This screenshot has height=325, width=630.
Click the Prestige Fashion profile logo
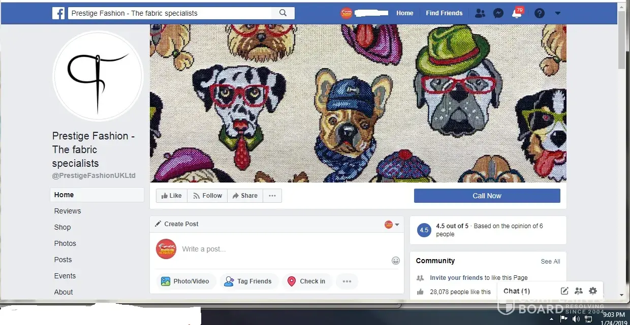[x=98, y=76]
